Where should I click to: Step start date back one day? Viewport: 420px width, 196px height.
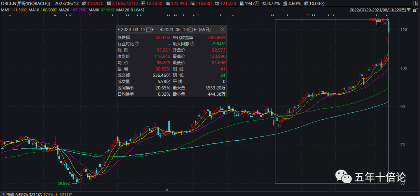pyautogui.click(x=118, y=29)
